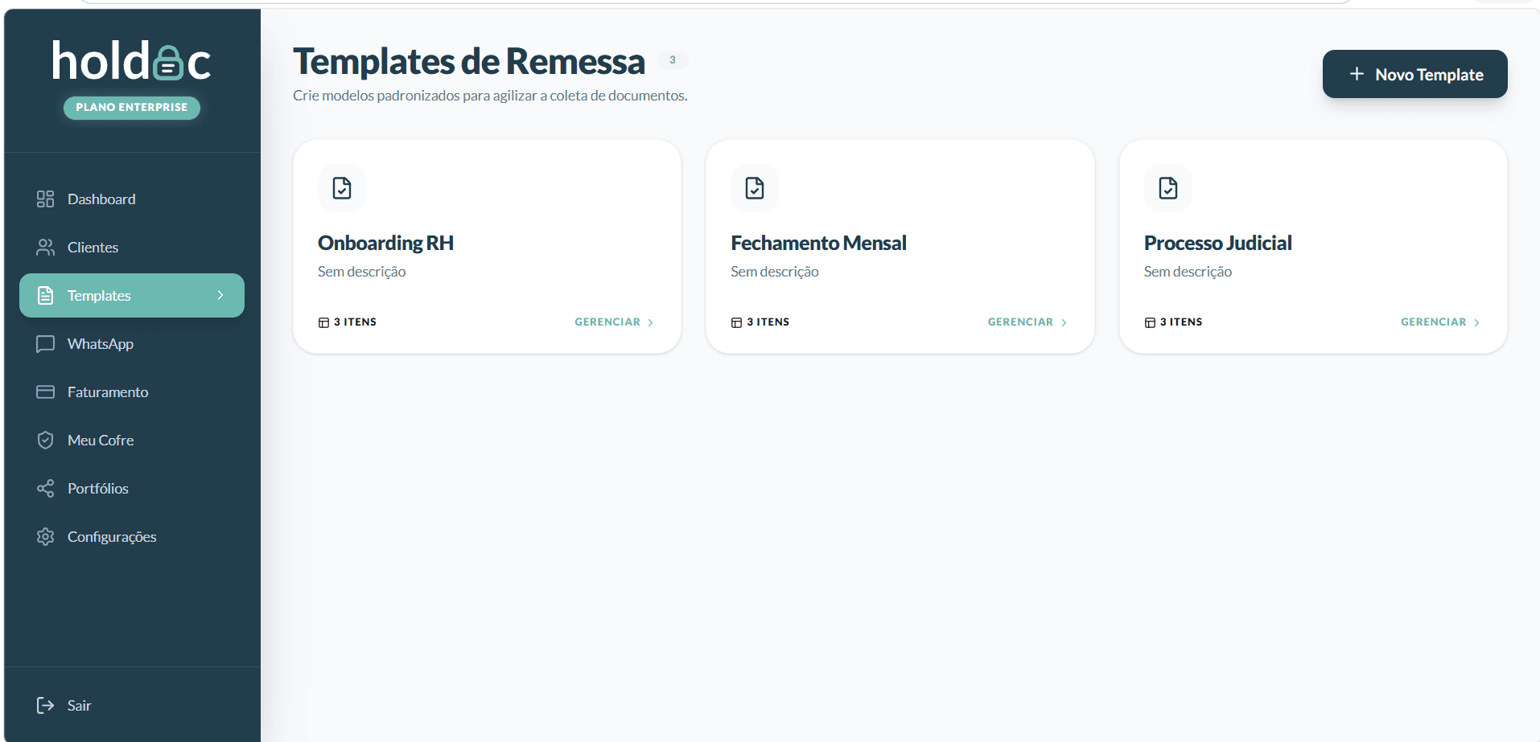The image size is (1540, 742).
Task: Open the Onboarding RH template title
Action: click(x=385, y=243)
